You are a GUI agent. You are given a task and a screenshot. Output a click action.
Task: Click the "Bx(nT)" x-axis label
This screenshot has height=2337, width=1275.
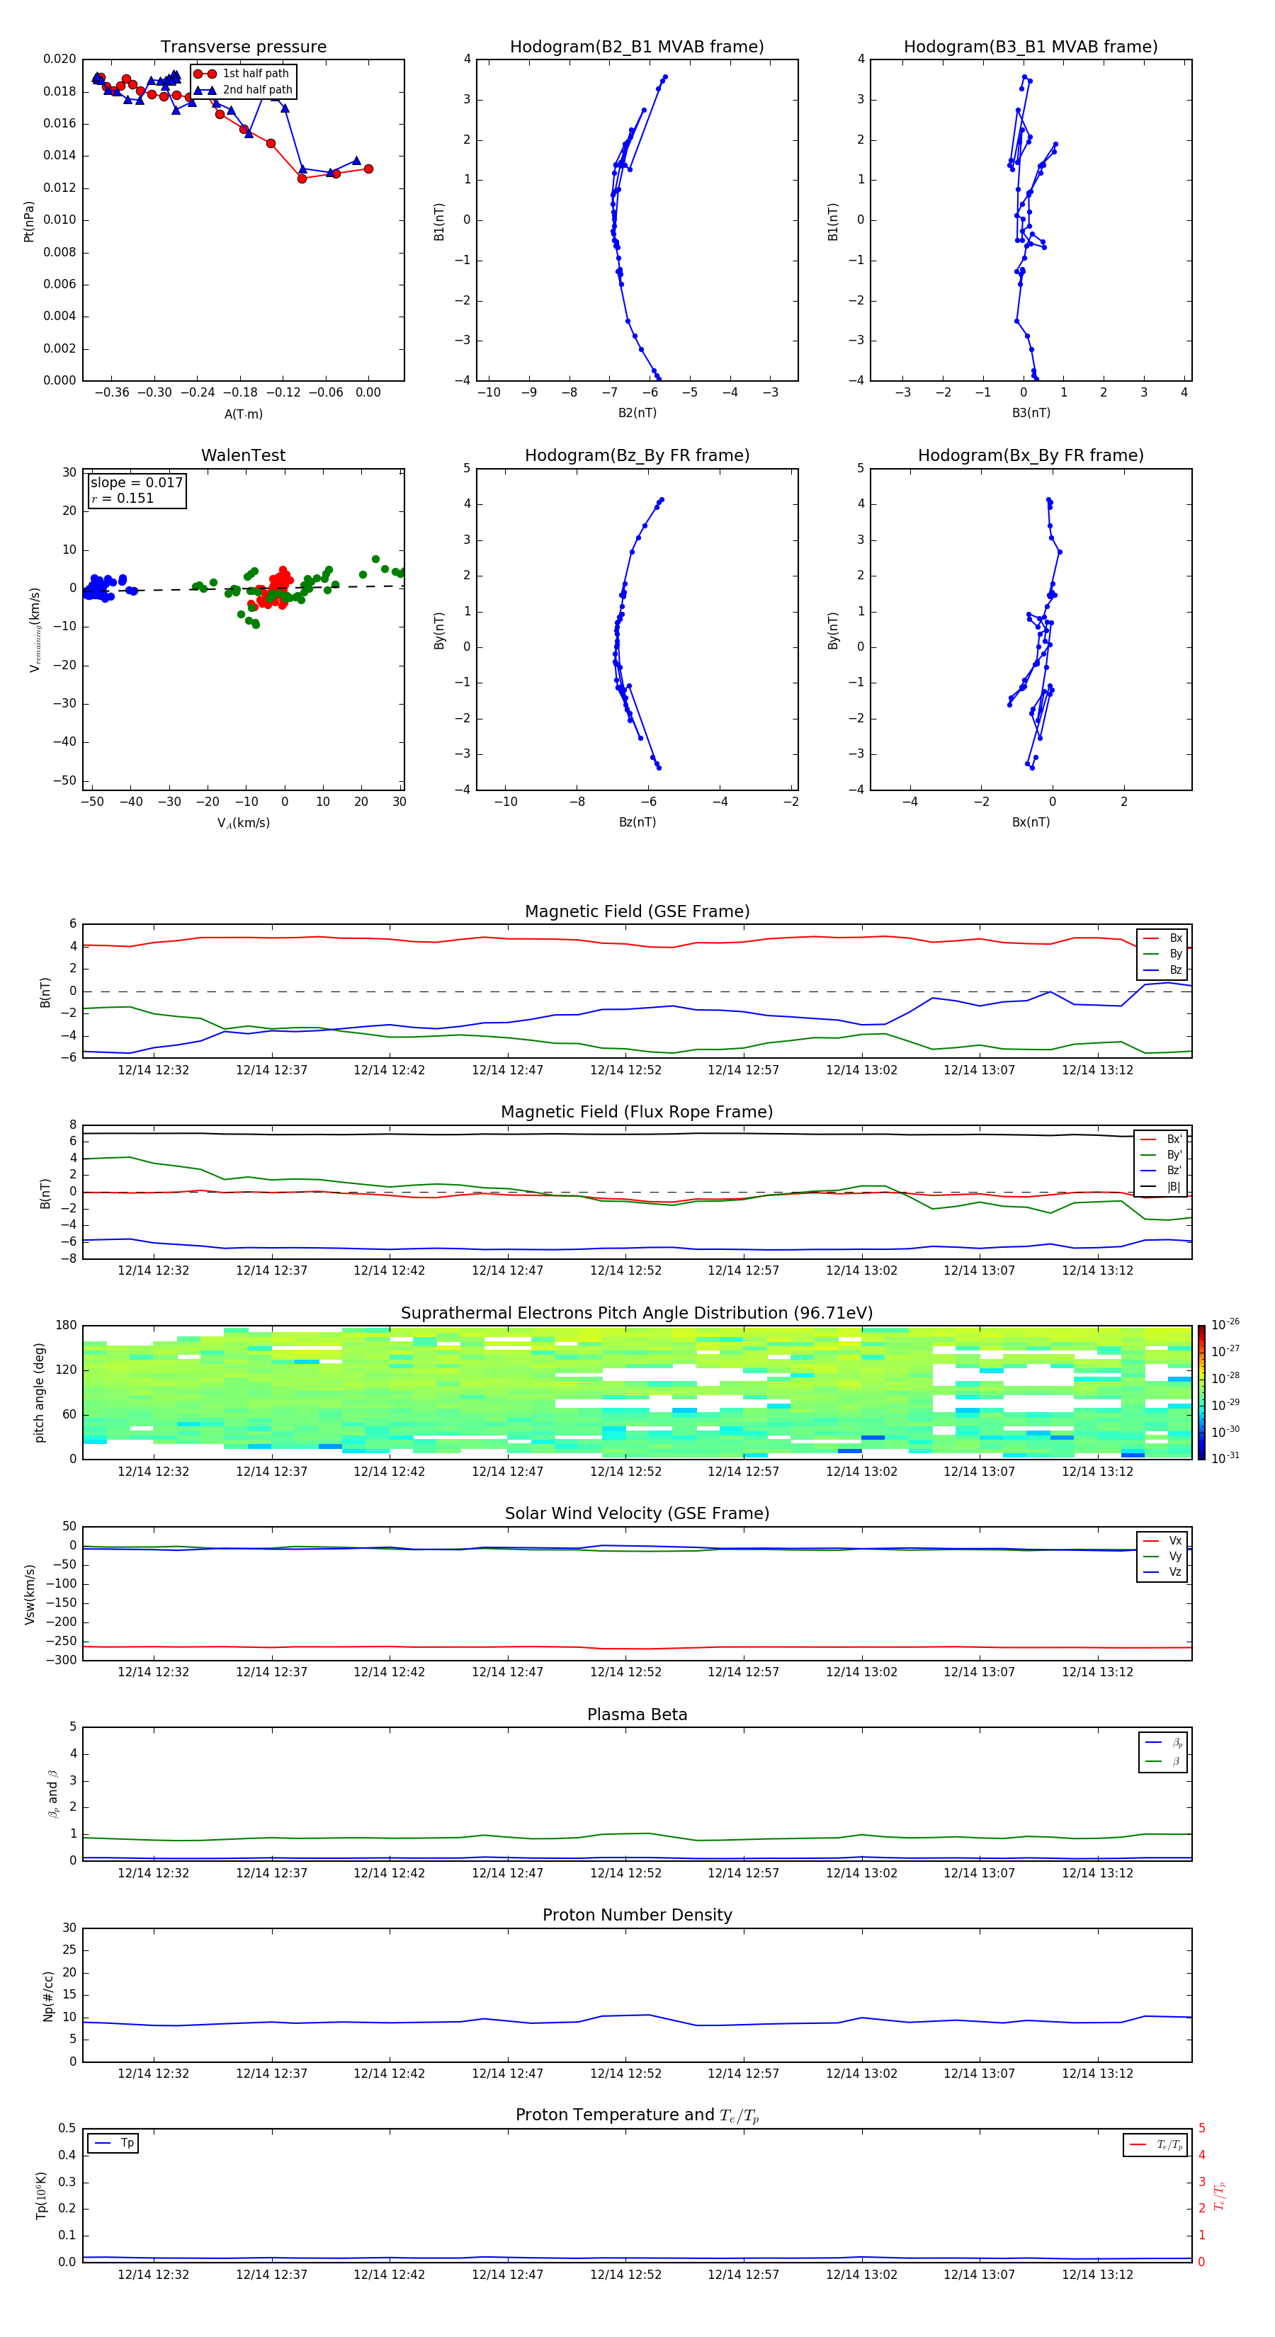click(x=1031, y=822)
